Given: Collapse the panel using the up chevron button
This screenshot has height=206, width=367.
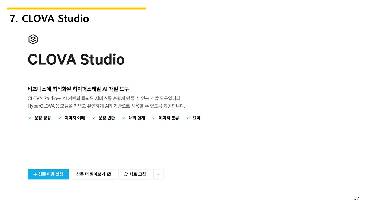Looking at the screenshot, I should pyautogui.click(x=158, y=174).
